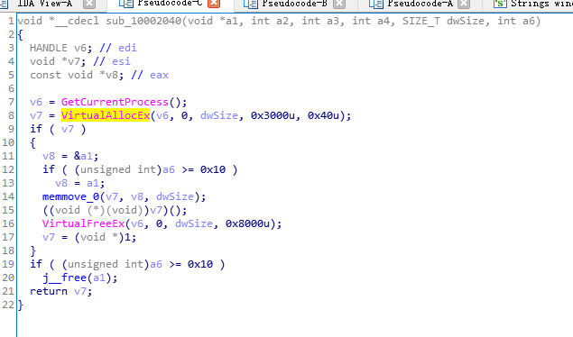Click line number 15 in the gutter

point(8,210)
